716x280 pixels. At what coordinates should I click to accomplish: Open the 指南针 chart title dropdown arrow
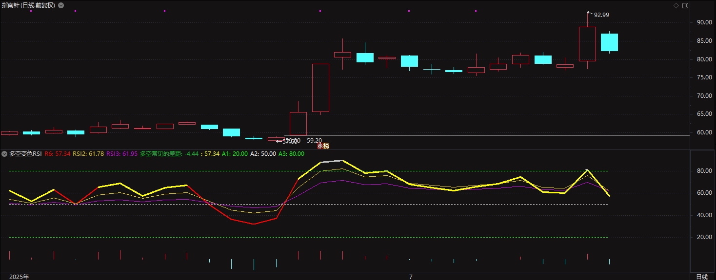coord(60,5)
